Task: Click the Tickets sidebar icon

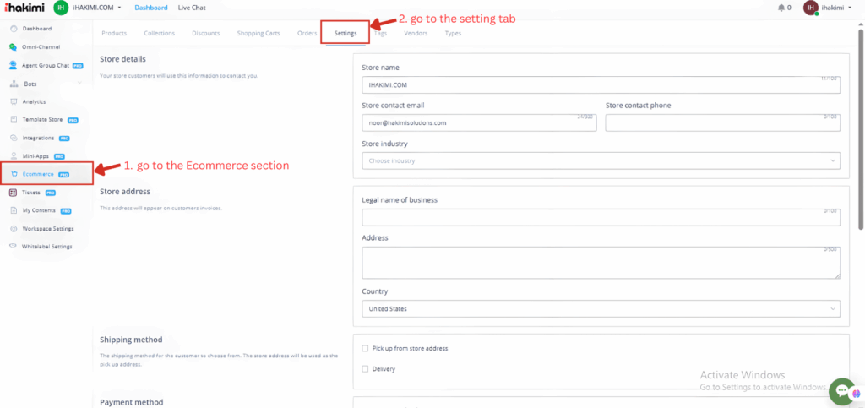Action: point(14,193)
